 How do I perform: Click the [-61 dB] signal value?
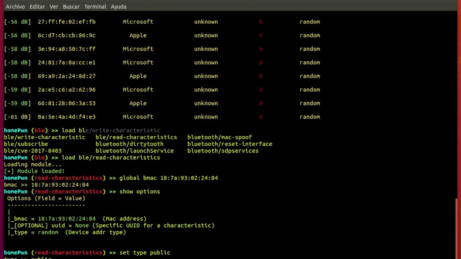coord(17,117)
